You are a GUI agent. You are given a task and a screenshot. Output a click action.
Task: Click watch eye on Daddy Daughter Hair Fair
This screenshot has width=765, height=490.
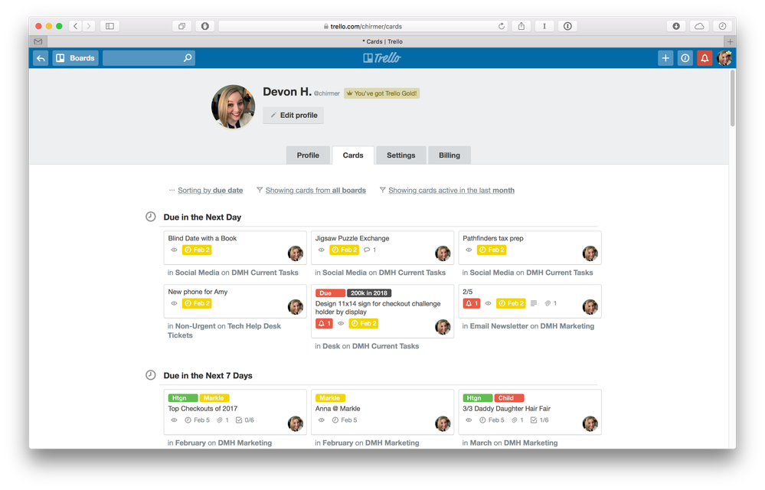pos(469,420)
